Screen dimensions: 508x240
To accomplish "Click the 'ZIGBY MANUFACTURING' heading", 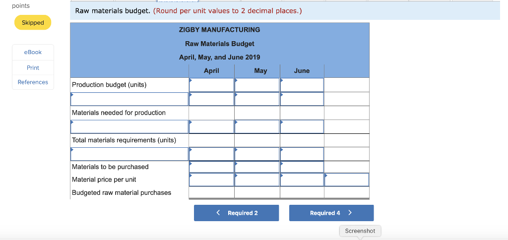I will pos(220,30).
